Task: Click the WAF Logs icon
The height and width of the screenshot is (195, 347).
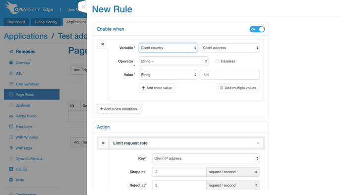Action: pyautogui.click(x=11, y=148)
